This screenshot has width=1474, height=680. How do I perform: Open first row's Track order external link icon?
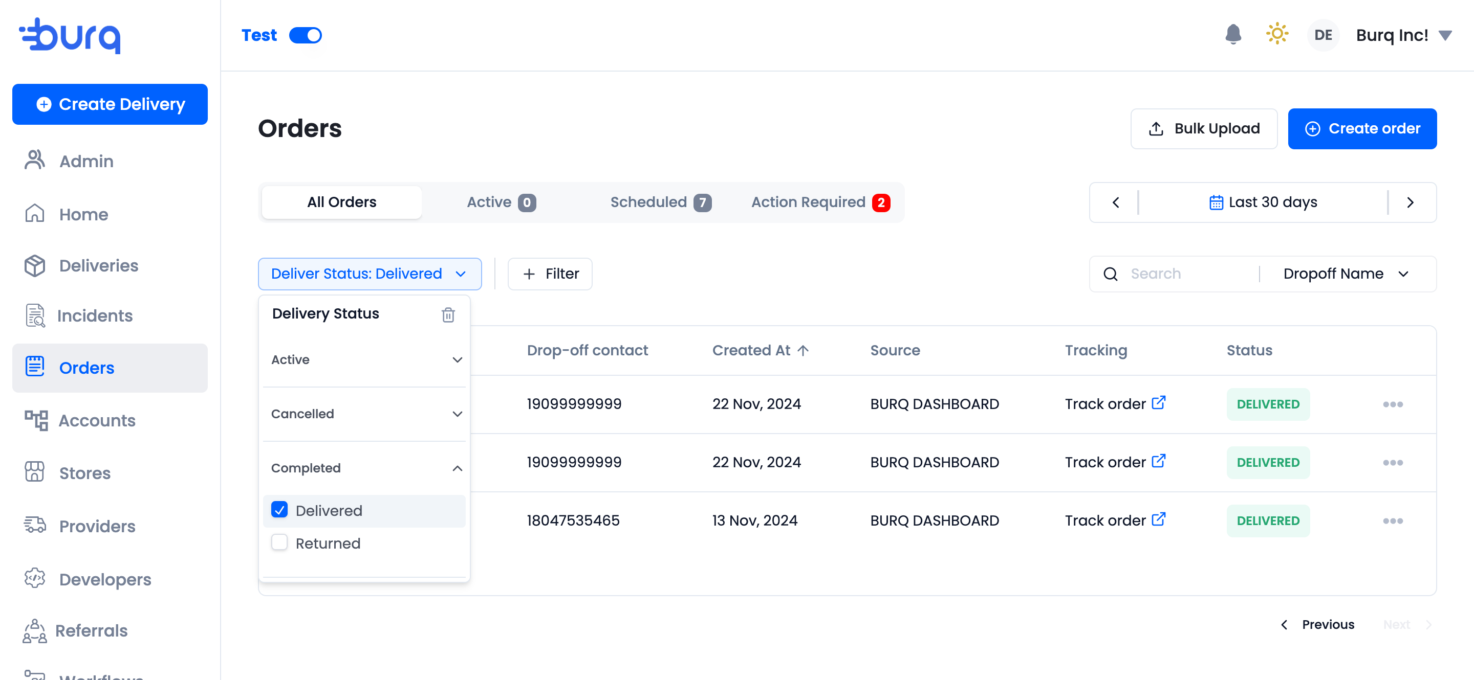pyautogui.click(x=1158, y=402)
